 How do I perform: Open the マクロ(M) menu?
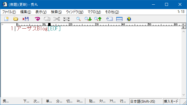tap(94, 12)
